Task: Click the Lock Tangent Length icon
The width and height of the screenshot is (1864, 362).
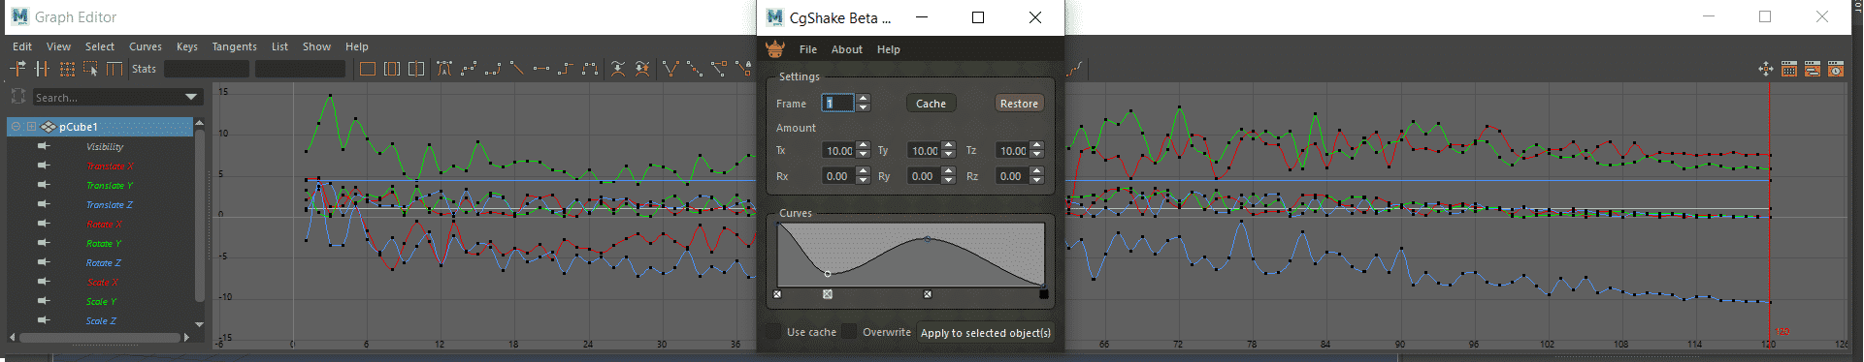Action: pyautogui.click(x=743, y=69)
